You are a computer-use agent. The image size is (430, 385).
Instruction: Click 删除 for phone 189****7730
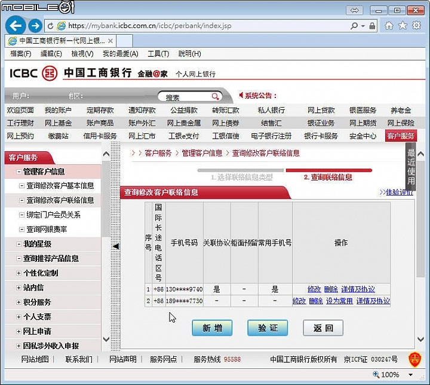(316, 301)
